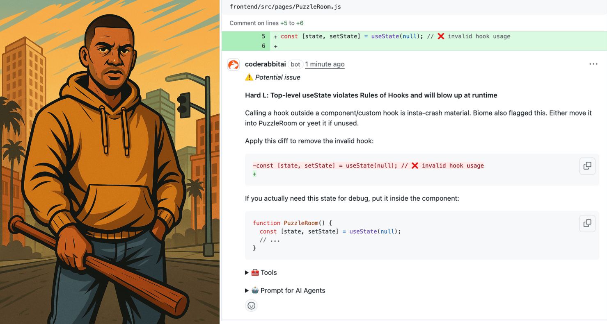Click the warning icon beside Potential issue
The height and width of the screenshot is (324, 607).
pyautogui.click(x=249, y=77)
